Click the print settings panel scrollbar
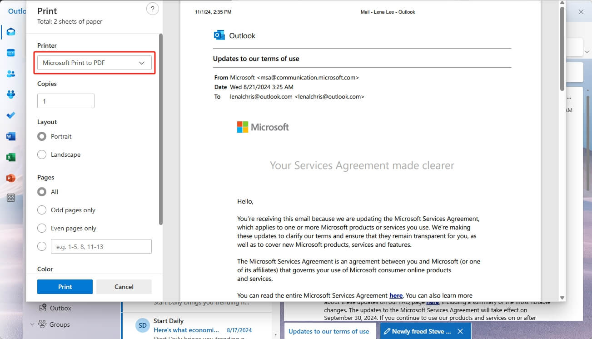Viewport: 592px width, 339px height. (x=160, y=129)
